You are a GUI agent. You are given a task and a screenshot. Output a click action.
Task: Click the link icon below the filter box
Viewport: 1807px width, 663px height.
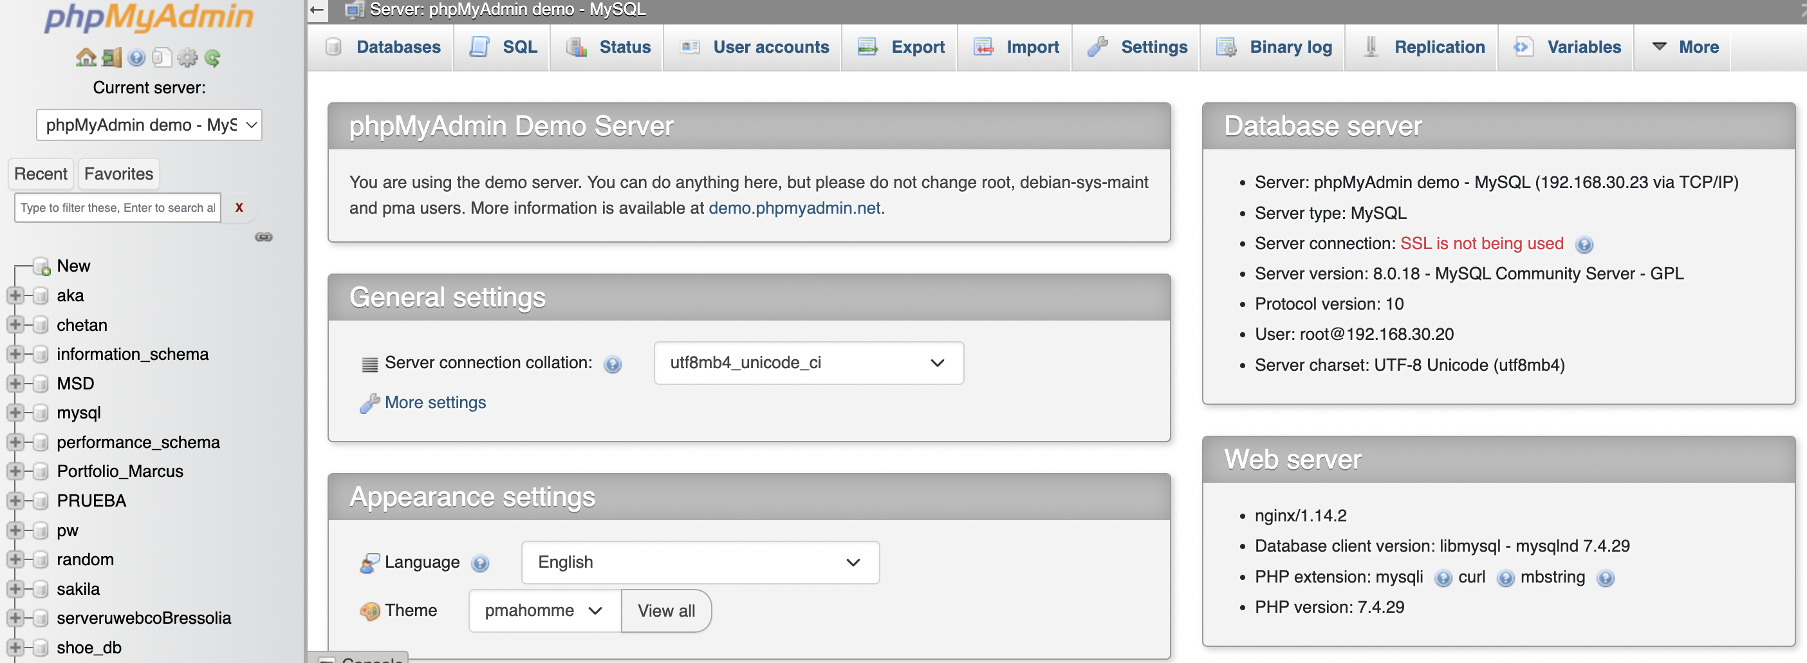264,237
